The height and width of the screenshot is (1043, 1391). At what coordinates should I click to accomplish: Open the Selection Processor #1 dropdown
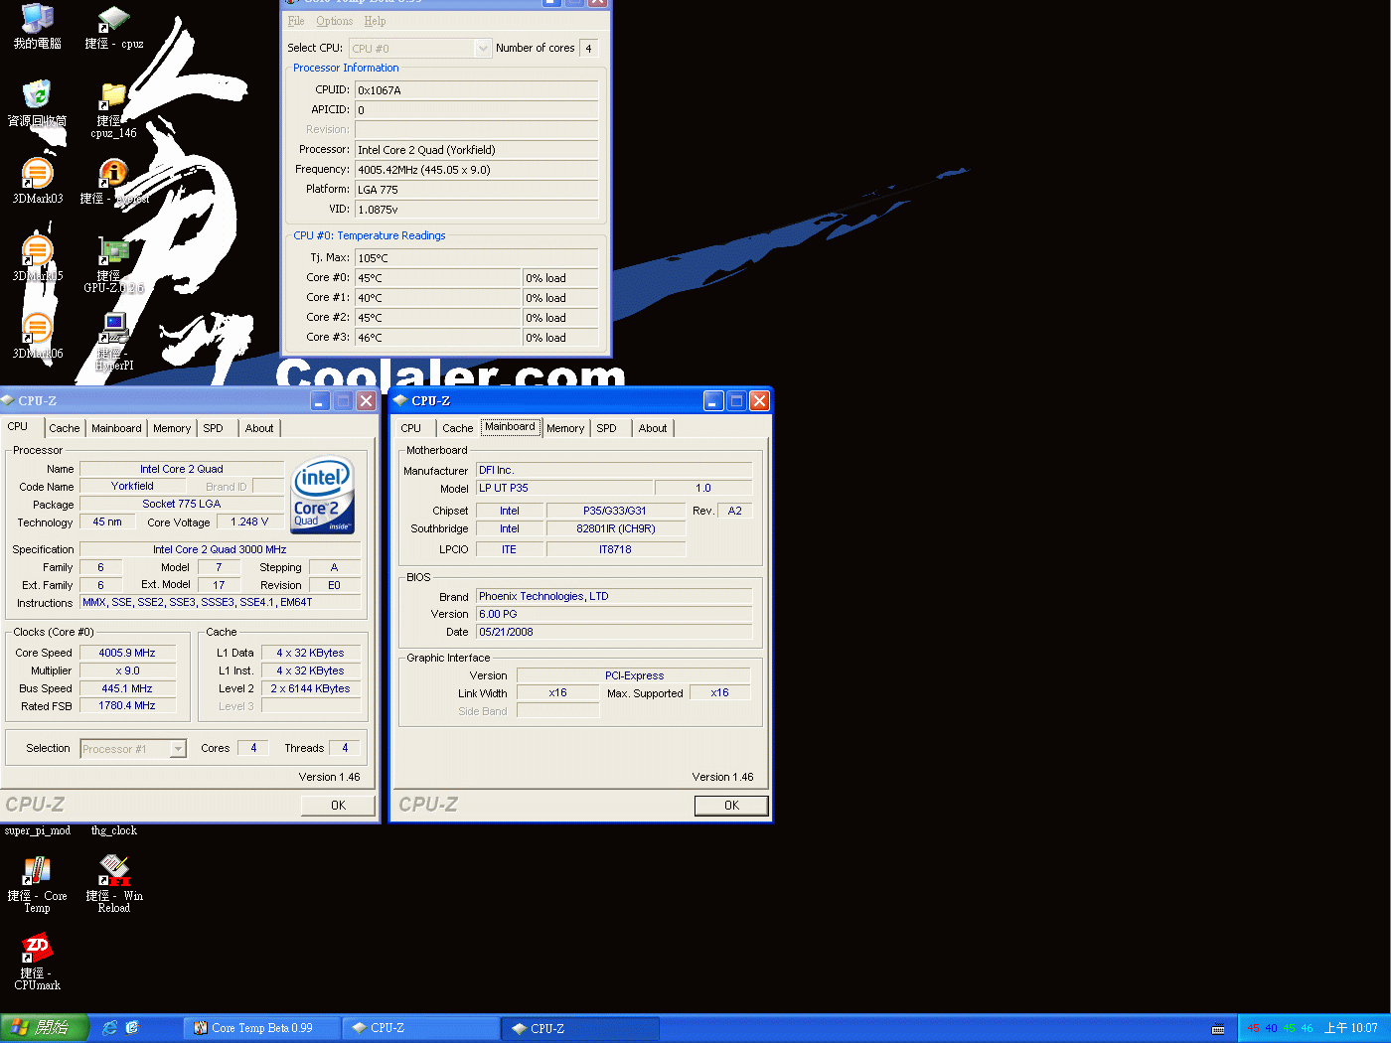pos(178,749)
